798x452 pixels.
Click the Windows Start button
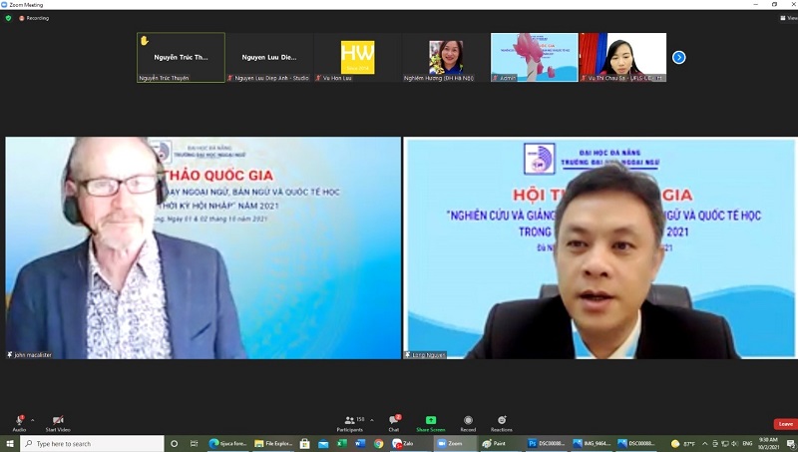10,444
